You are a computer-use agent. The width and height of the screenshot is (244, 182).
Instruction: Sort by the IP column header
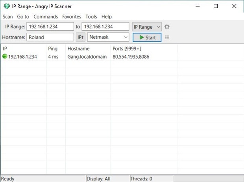pyautogui.click(x=23, y=48)
